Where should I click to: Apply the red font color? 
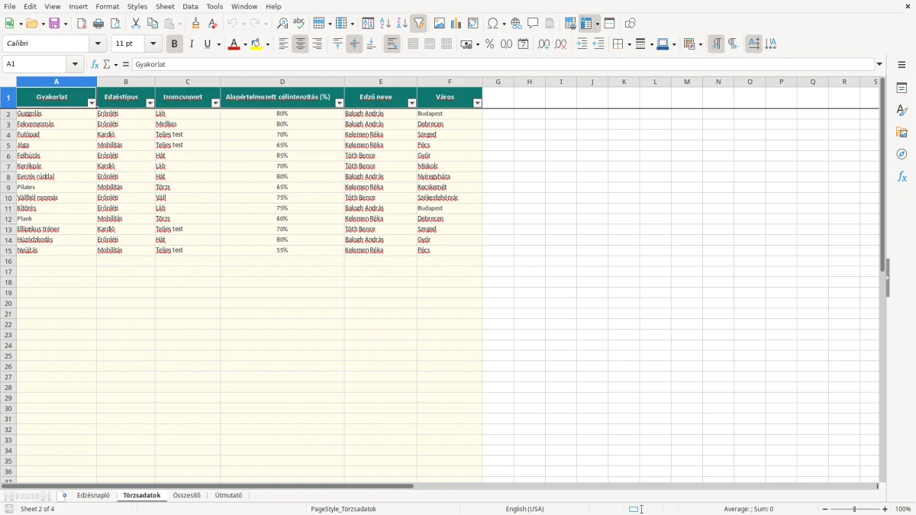[x=234, y=44]
